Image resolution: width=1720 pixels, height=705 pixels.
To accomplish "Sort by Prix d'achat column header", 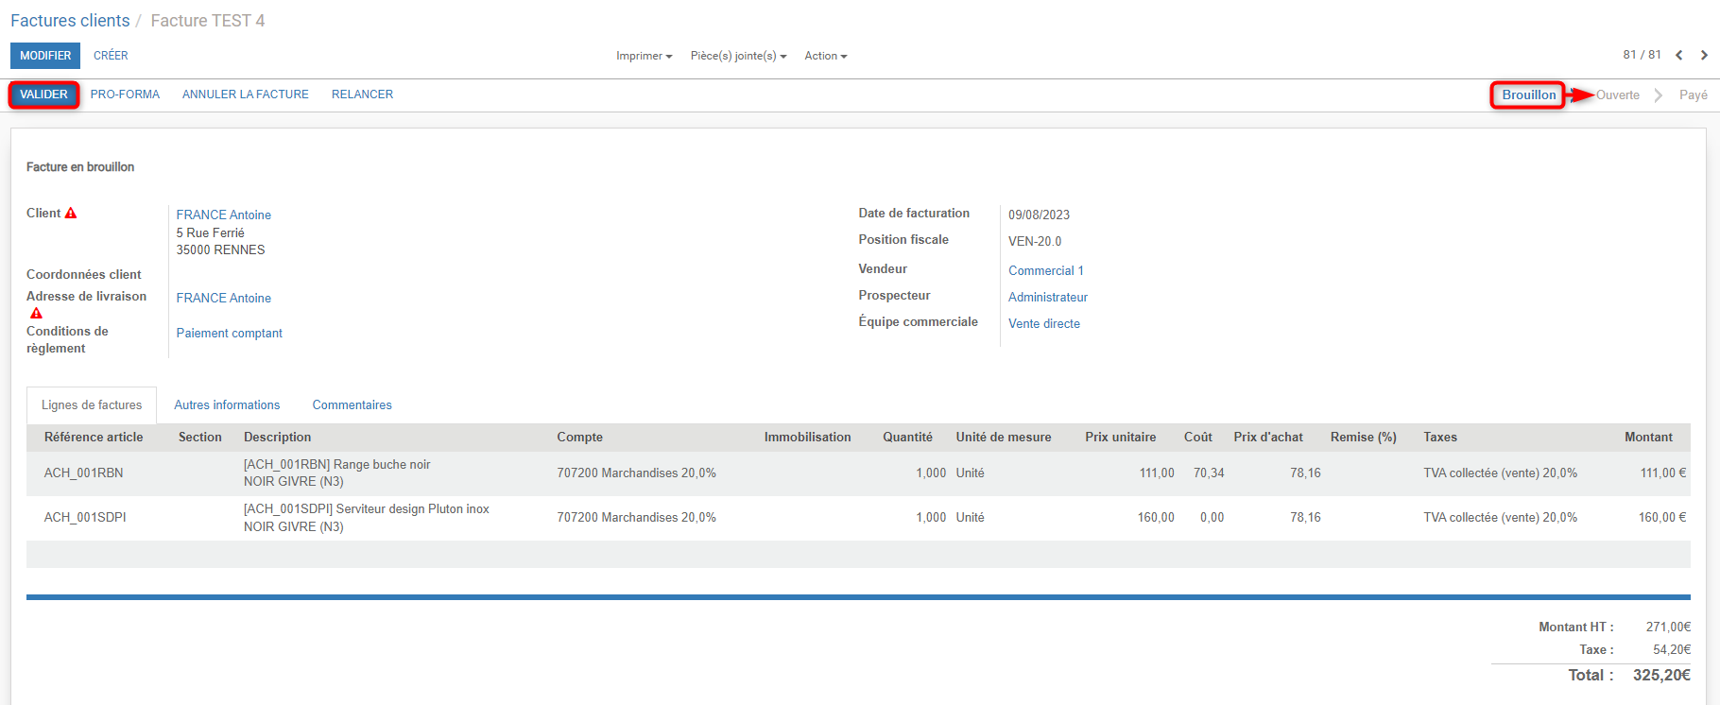I will (x=1267, y=438).
